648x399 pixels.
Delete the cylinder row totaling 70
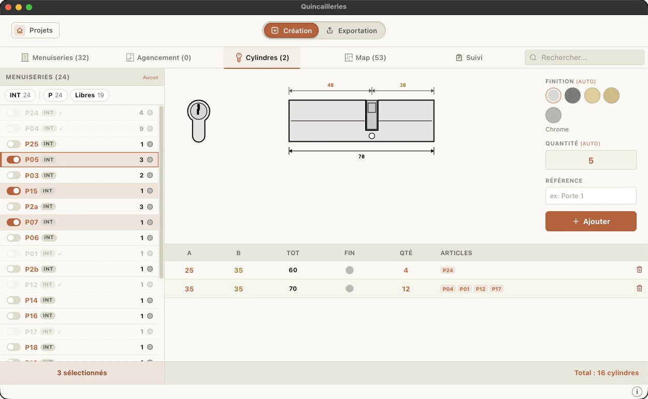click(639, 288)
